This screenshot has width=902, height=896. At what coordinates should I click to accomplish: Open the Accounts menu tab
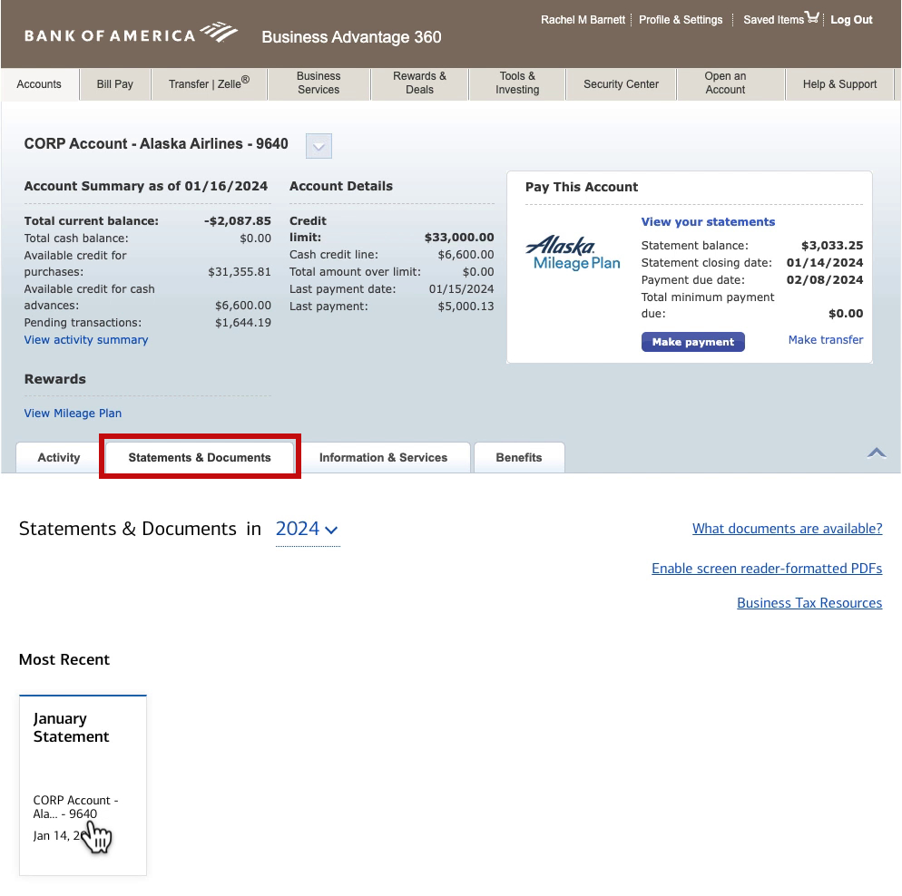click(x=39, y=84)
